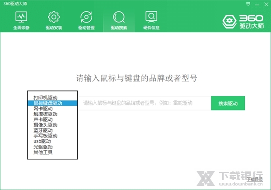Close the 360驱动大师 window
Viewport: 271px width, 190px height.
click(266, 4)
